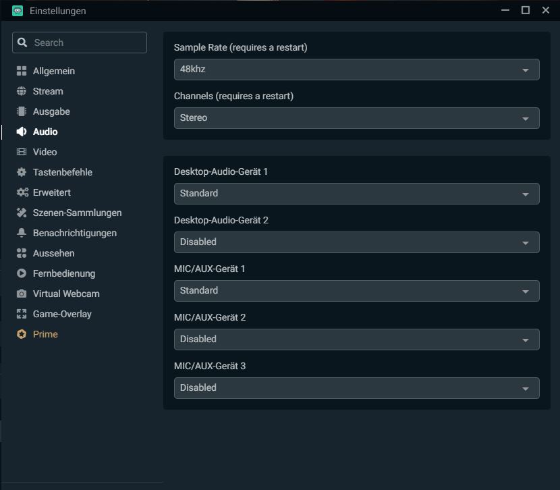This screenshot has height=490, width=560.
Task: Click the Ausgabe chip icon
Action: (22, 111)
